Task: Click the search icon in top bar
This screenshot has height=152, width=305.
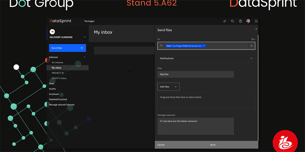Action: [233, 21]
